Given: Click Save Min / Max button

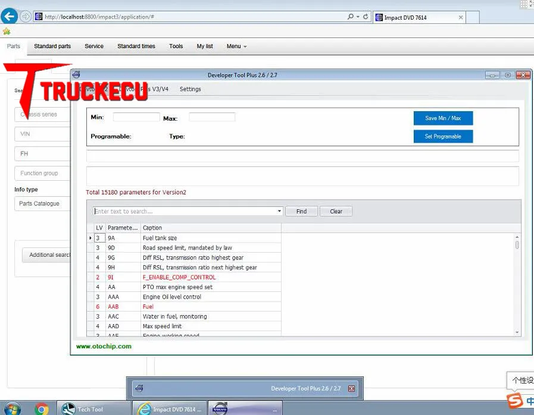Looking at the screenshot, I should (443, 118).
